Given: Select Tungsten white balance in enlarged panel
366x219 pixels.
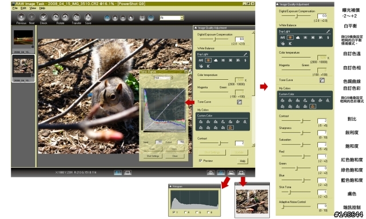Looking at the screenshot, I should (305, 37).
